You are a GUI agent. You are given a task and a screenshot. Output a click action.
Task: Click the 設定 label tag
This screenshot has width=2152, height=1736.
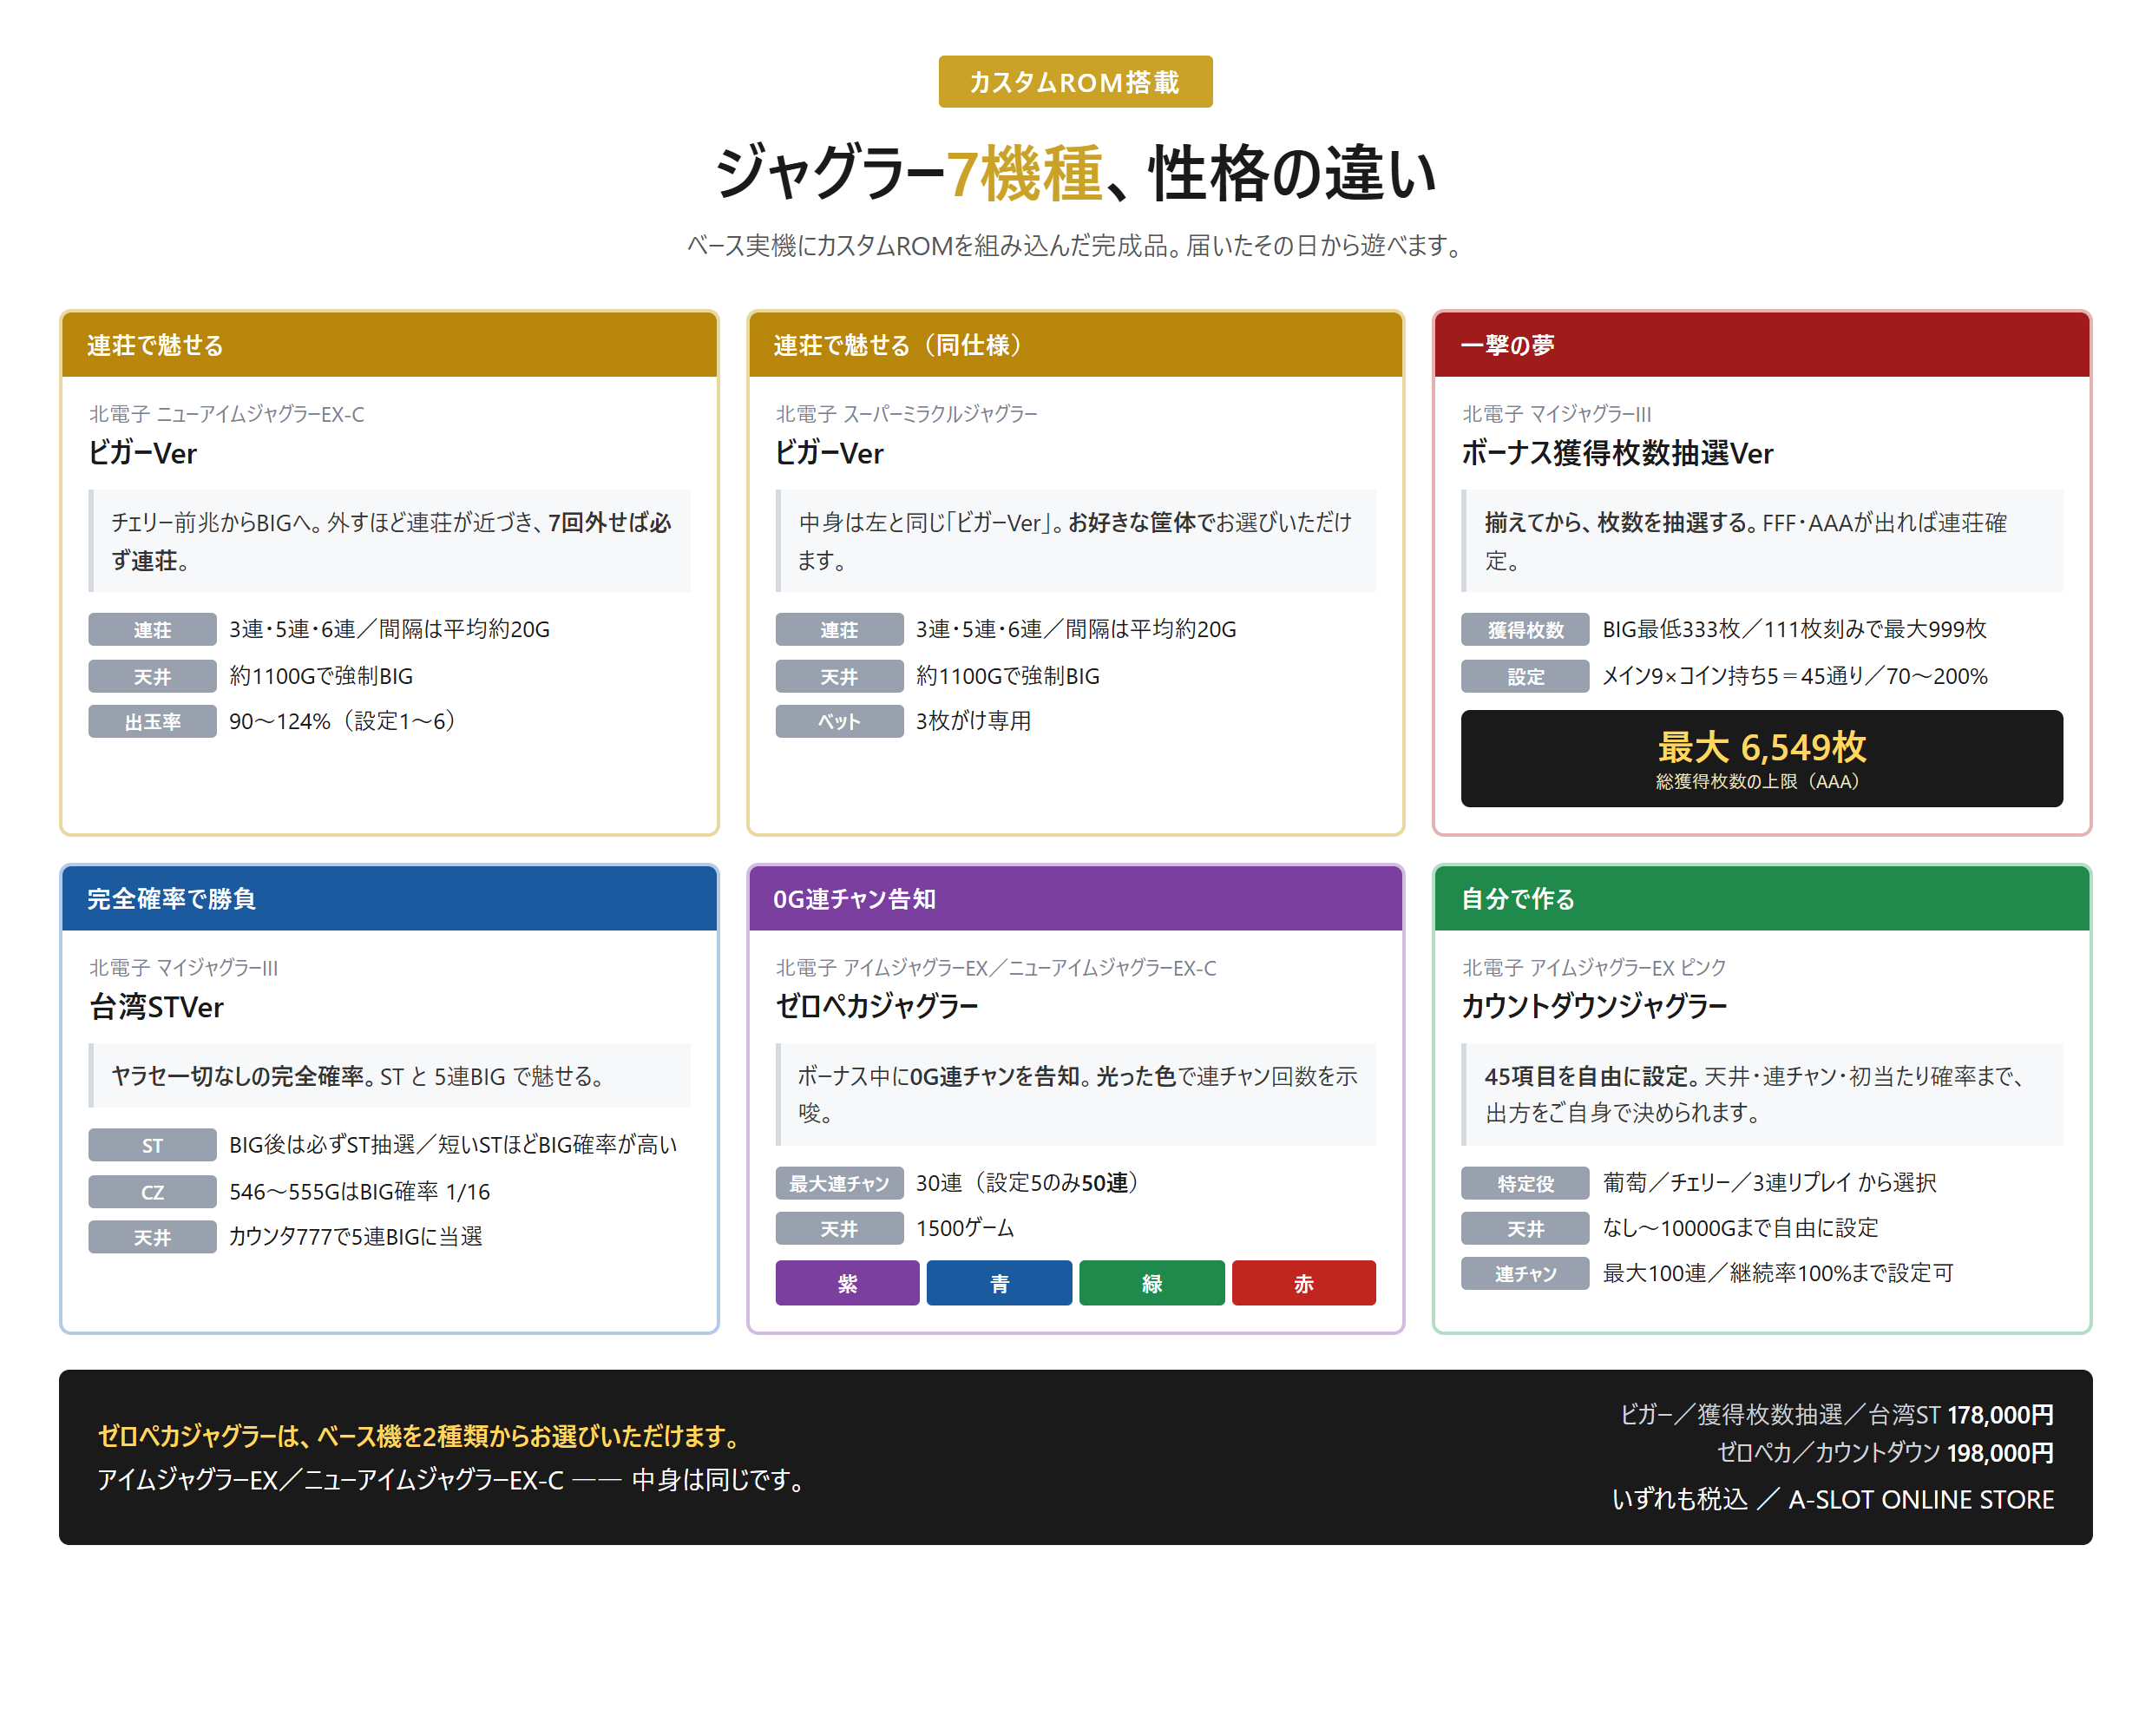point(1525,676)
